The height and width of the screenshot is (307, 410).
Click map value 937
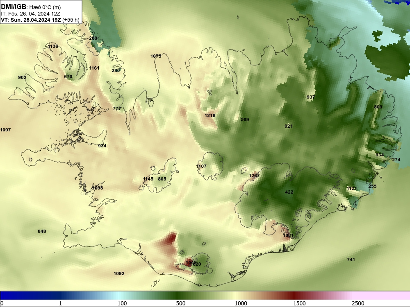(x=311, y=97)
